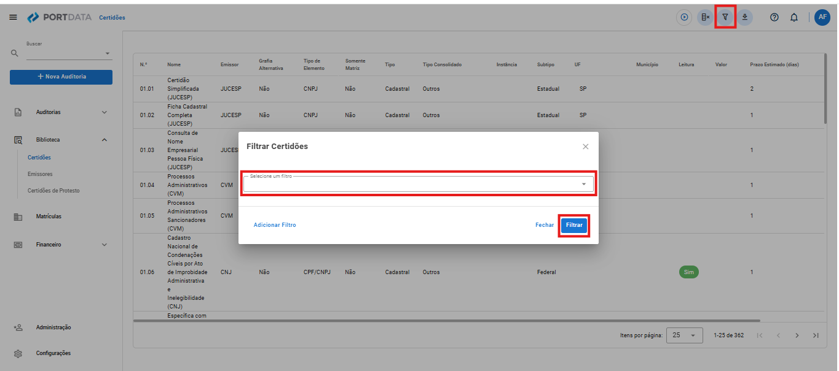The image size is (839, 371).
Task: Click the Subtipo column header
Action: [x=546, y=64]
